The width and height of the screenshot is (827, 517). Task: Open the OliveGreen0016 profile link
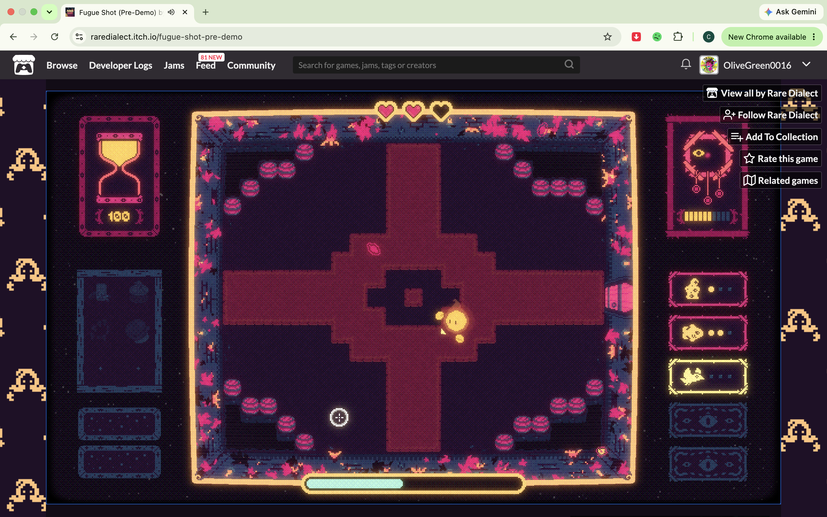[x=746, y=65]
